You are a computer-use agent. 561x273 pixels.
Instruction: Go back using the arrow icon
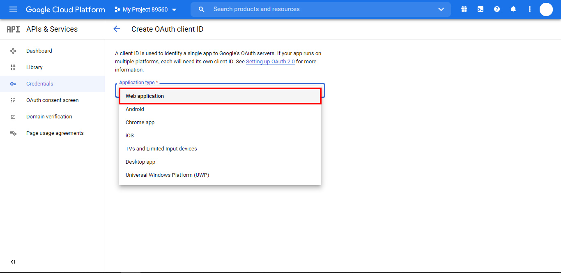[x=117, y=29]
